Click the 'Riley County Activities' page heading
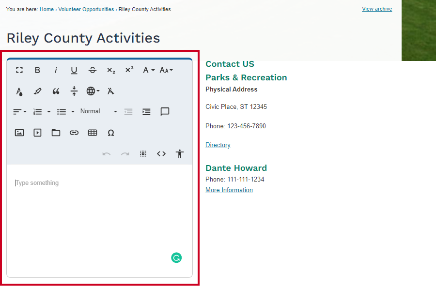Viewport: 436px width, 289px height. click(x=83, y=38)
